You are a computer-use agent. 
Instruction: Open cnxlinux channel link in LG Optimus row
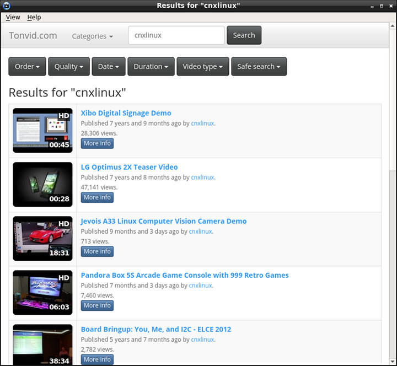pyautogui.click(x=202, y=177)
